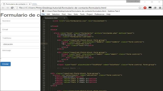
Task: Click the browser address bar URL
Action: tap(63, 8)
